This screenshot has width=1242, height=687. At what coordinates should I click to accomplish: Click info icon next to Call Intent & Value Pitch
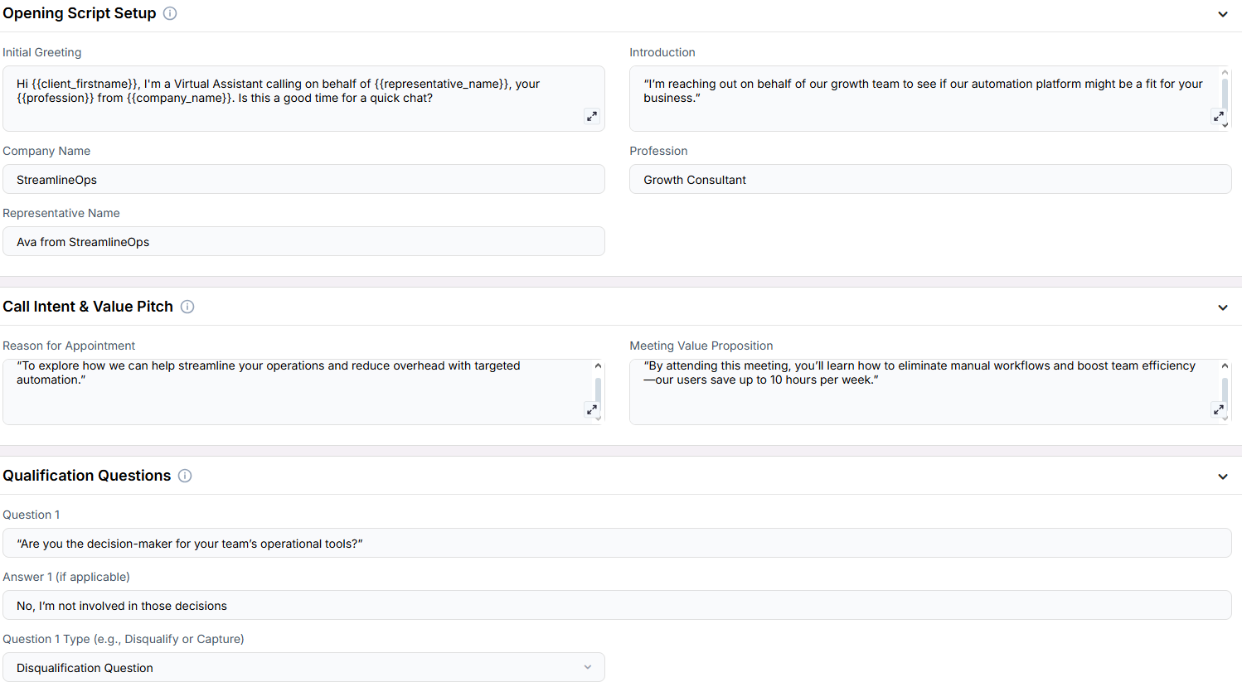(x=187, y=307)
